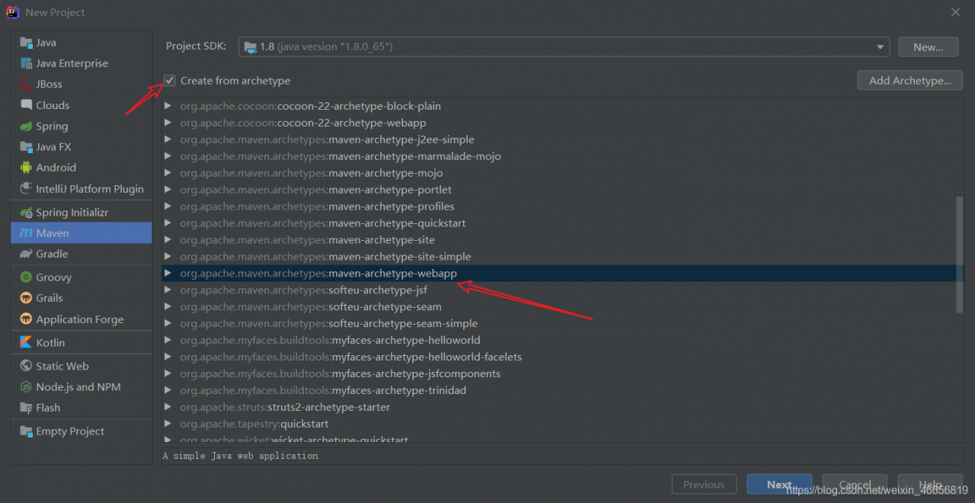Click the JBoss icon in sidebar

coord(26,84)
